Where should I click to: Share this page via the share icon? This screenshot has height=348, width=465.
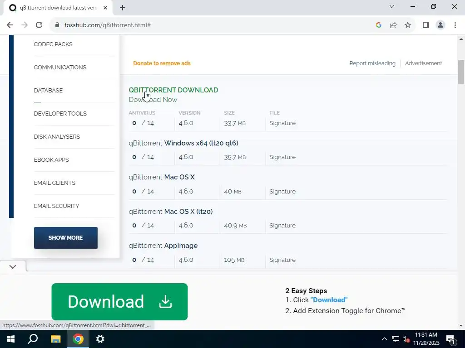point(393,25)
